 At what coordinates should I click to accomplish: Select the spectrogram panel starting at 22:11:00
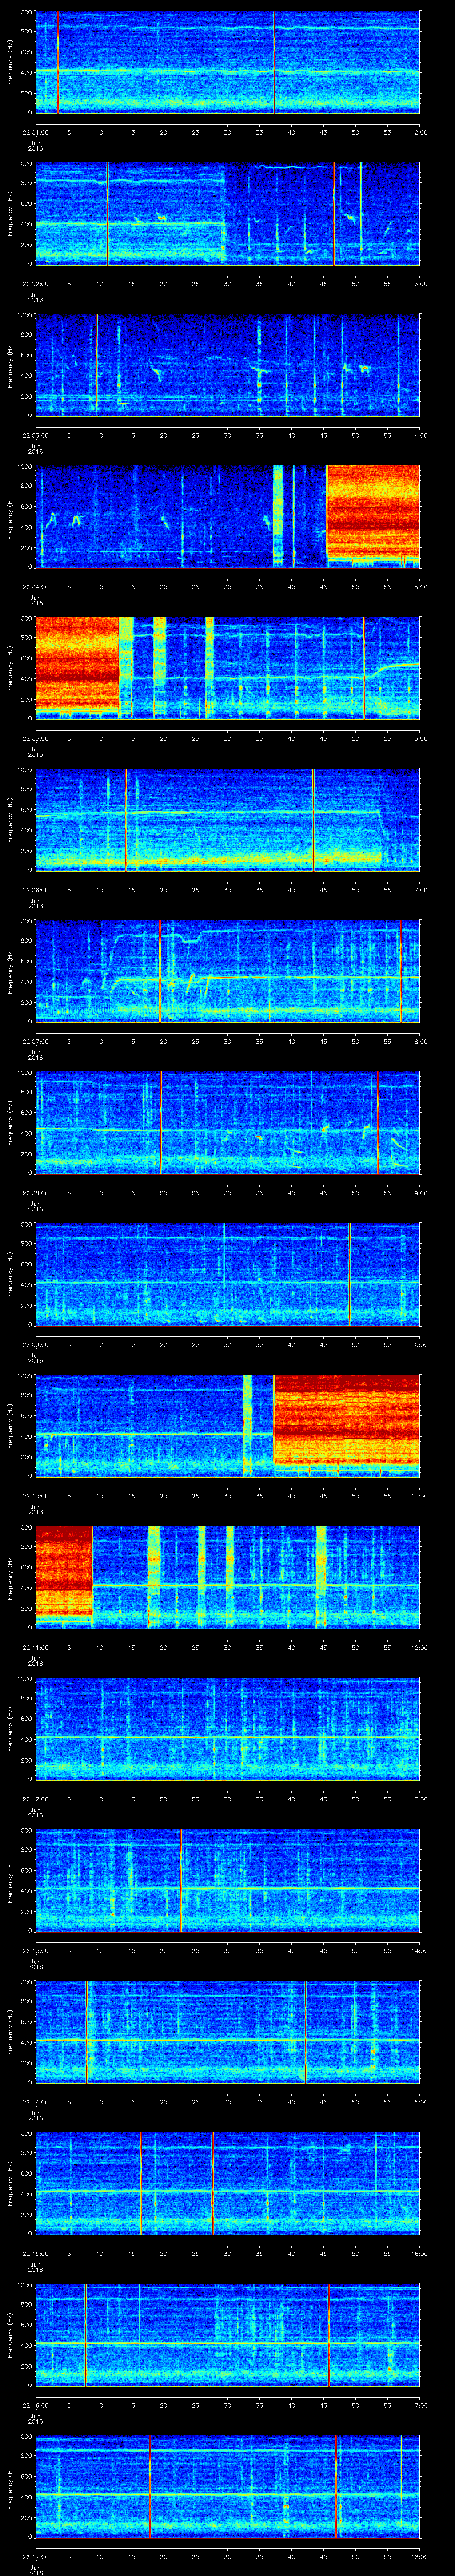pyautogui.click(x=227, y=1577)
